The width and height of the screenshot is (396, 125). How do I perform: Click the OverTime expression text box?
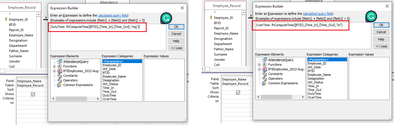tap(313, 35)
